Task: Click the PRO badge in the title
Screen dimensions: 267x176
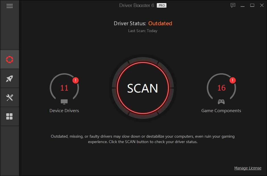Action: [162, 5]
